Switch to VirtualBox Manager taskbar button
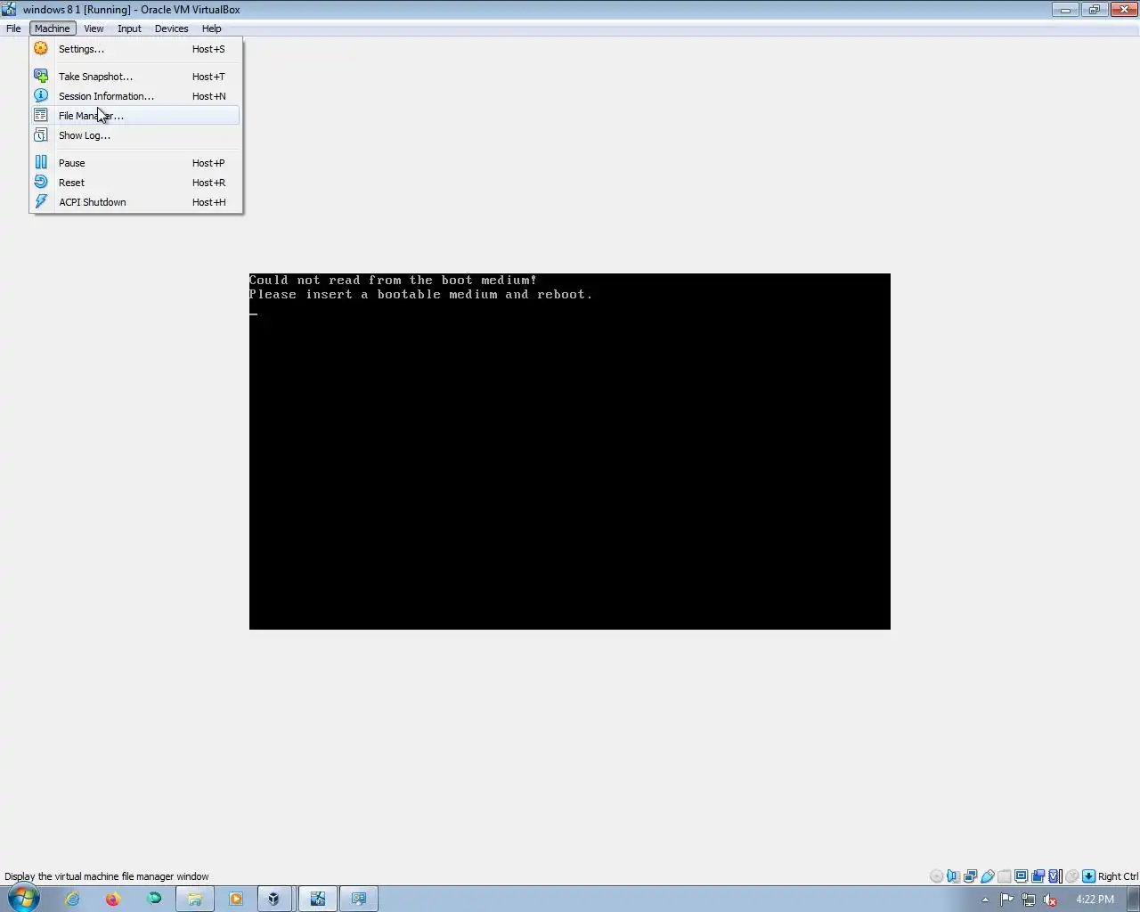 tap(275, 899)
